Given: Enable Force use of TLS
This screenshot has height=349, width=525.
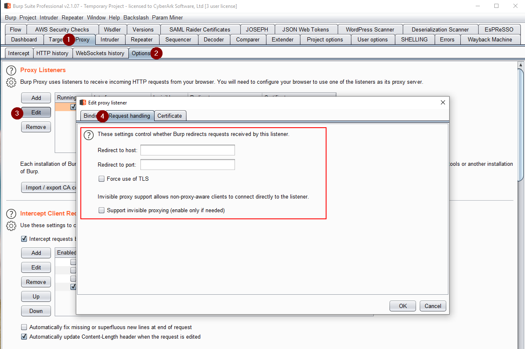Looking at the screenshot, I should point(102,179).
